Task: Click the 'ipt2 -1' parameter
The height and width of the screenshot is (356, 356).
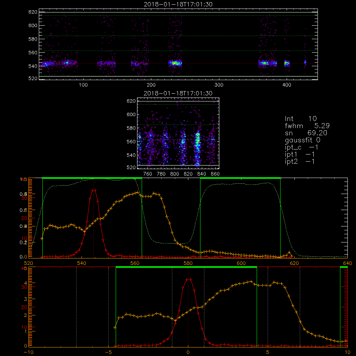Action: (x=300, y=162)
